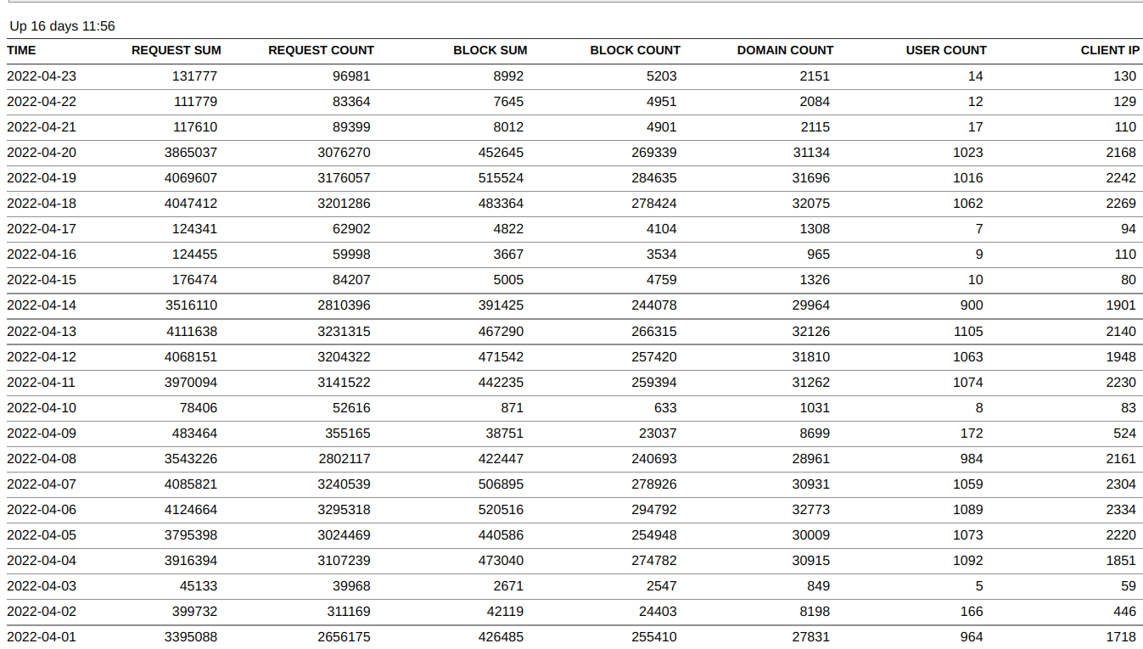Click the 2022-04-01 date cell

[42, 636]
